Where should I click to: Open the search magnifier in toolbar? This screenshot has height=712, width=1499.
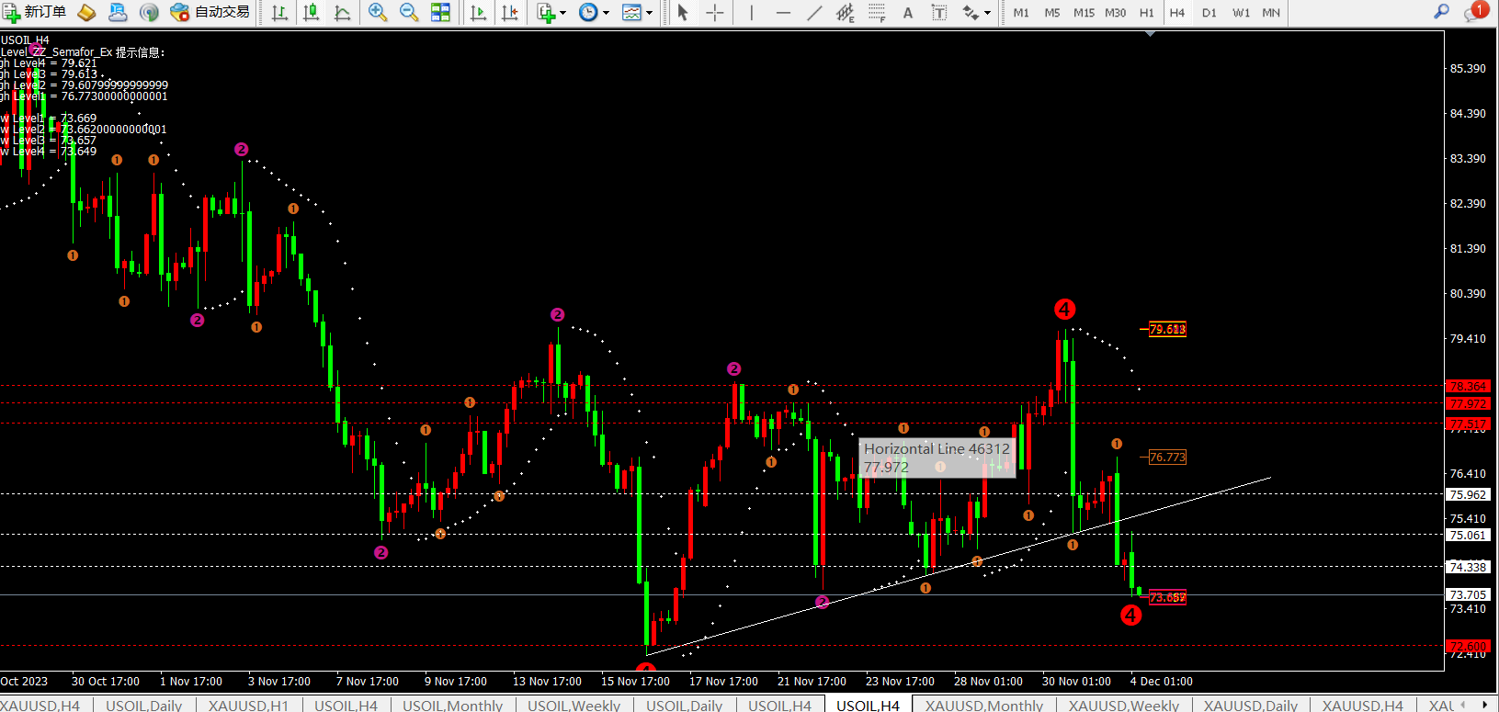pyautogui.click(x=1441, y=12)
